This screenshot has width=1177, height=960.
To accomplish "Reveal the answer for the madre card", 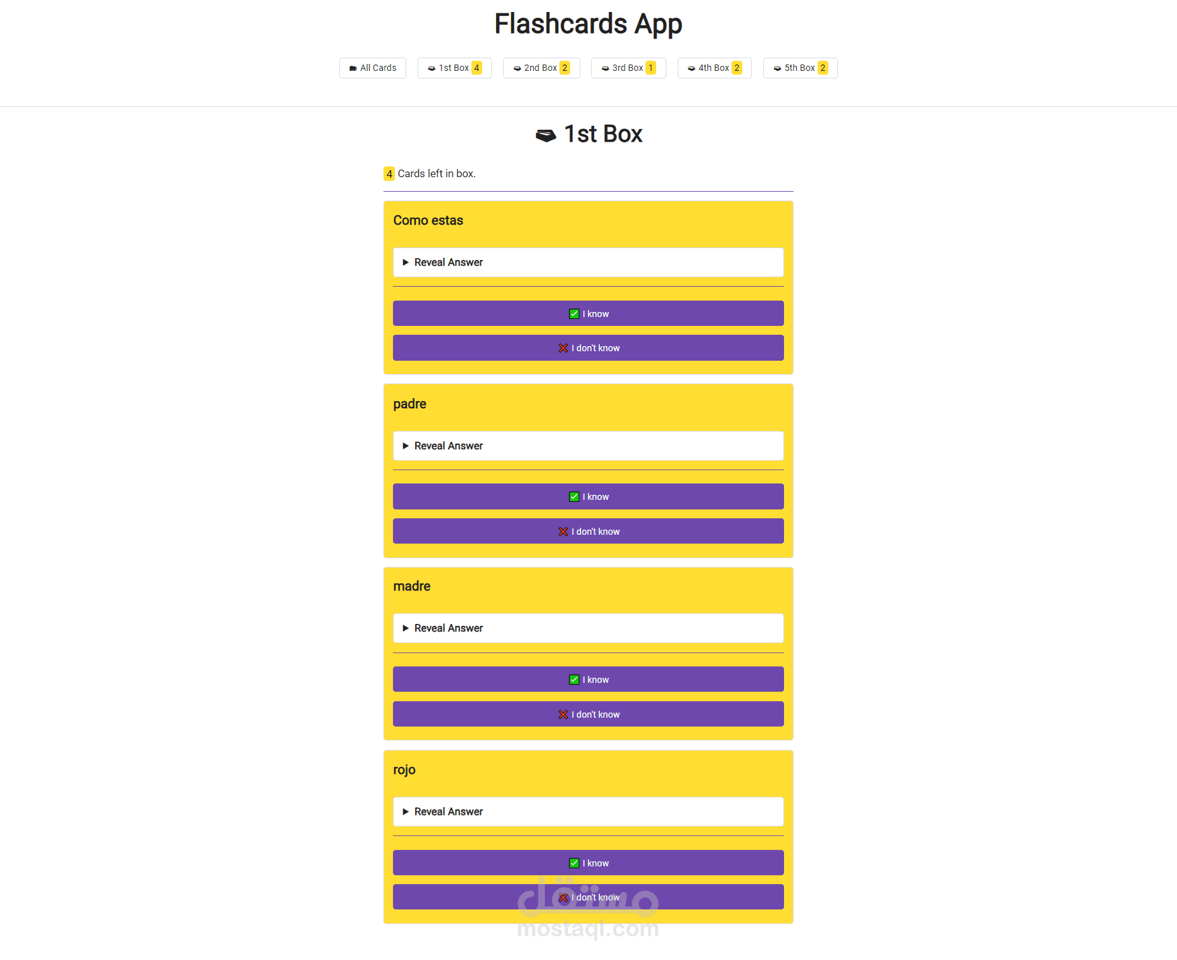I will click(x=449, y=628).
